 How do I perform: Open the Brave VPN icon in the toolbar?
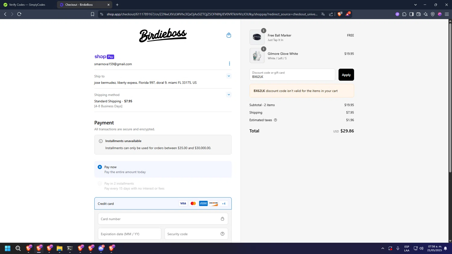(433, 14)
